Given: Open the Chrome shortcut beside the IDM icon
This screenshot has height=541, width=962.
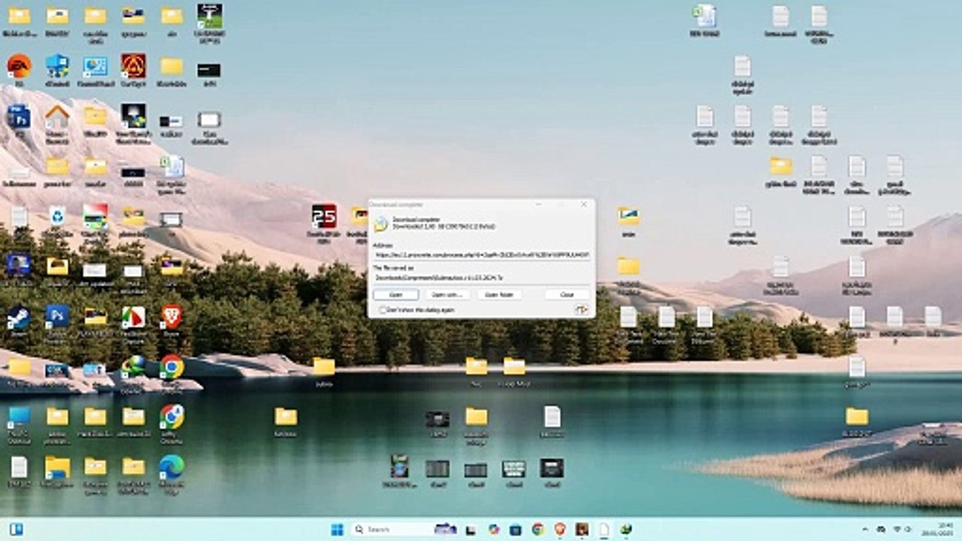Looking at the screenshot, I should point(171,366).
